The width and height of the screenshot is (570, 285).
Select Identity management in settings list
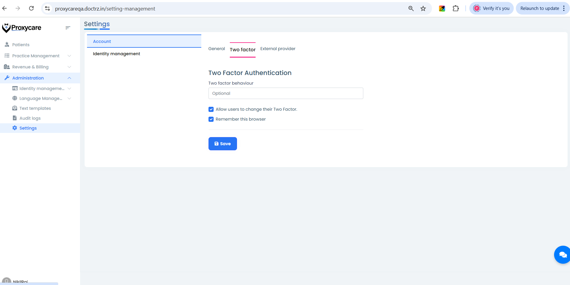pos(116,54)
